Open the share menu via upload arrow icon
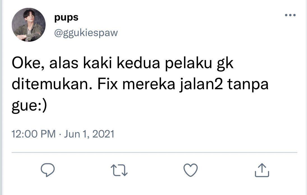This screenshot has height=195, width=307. (262, 170)
